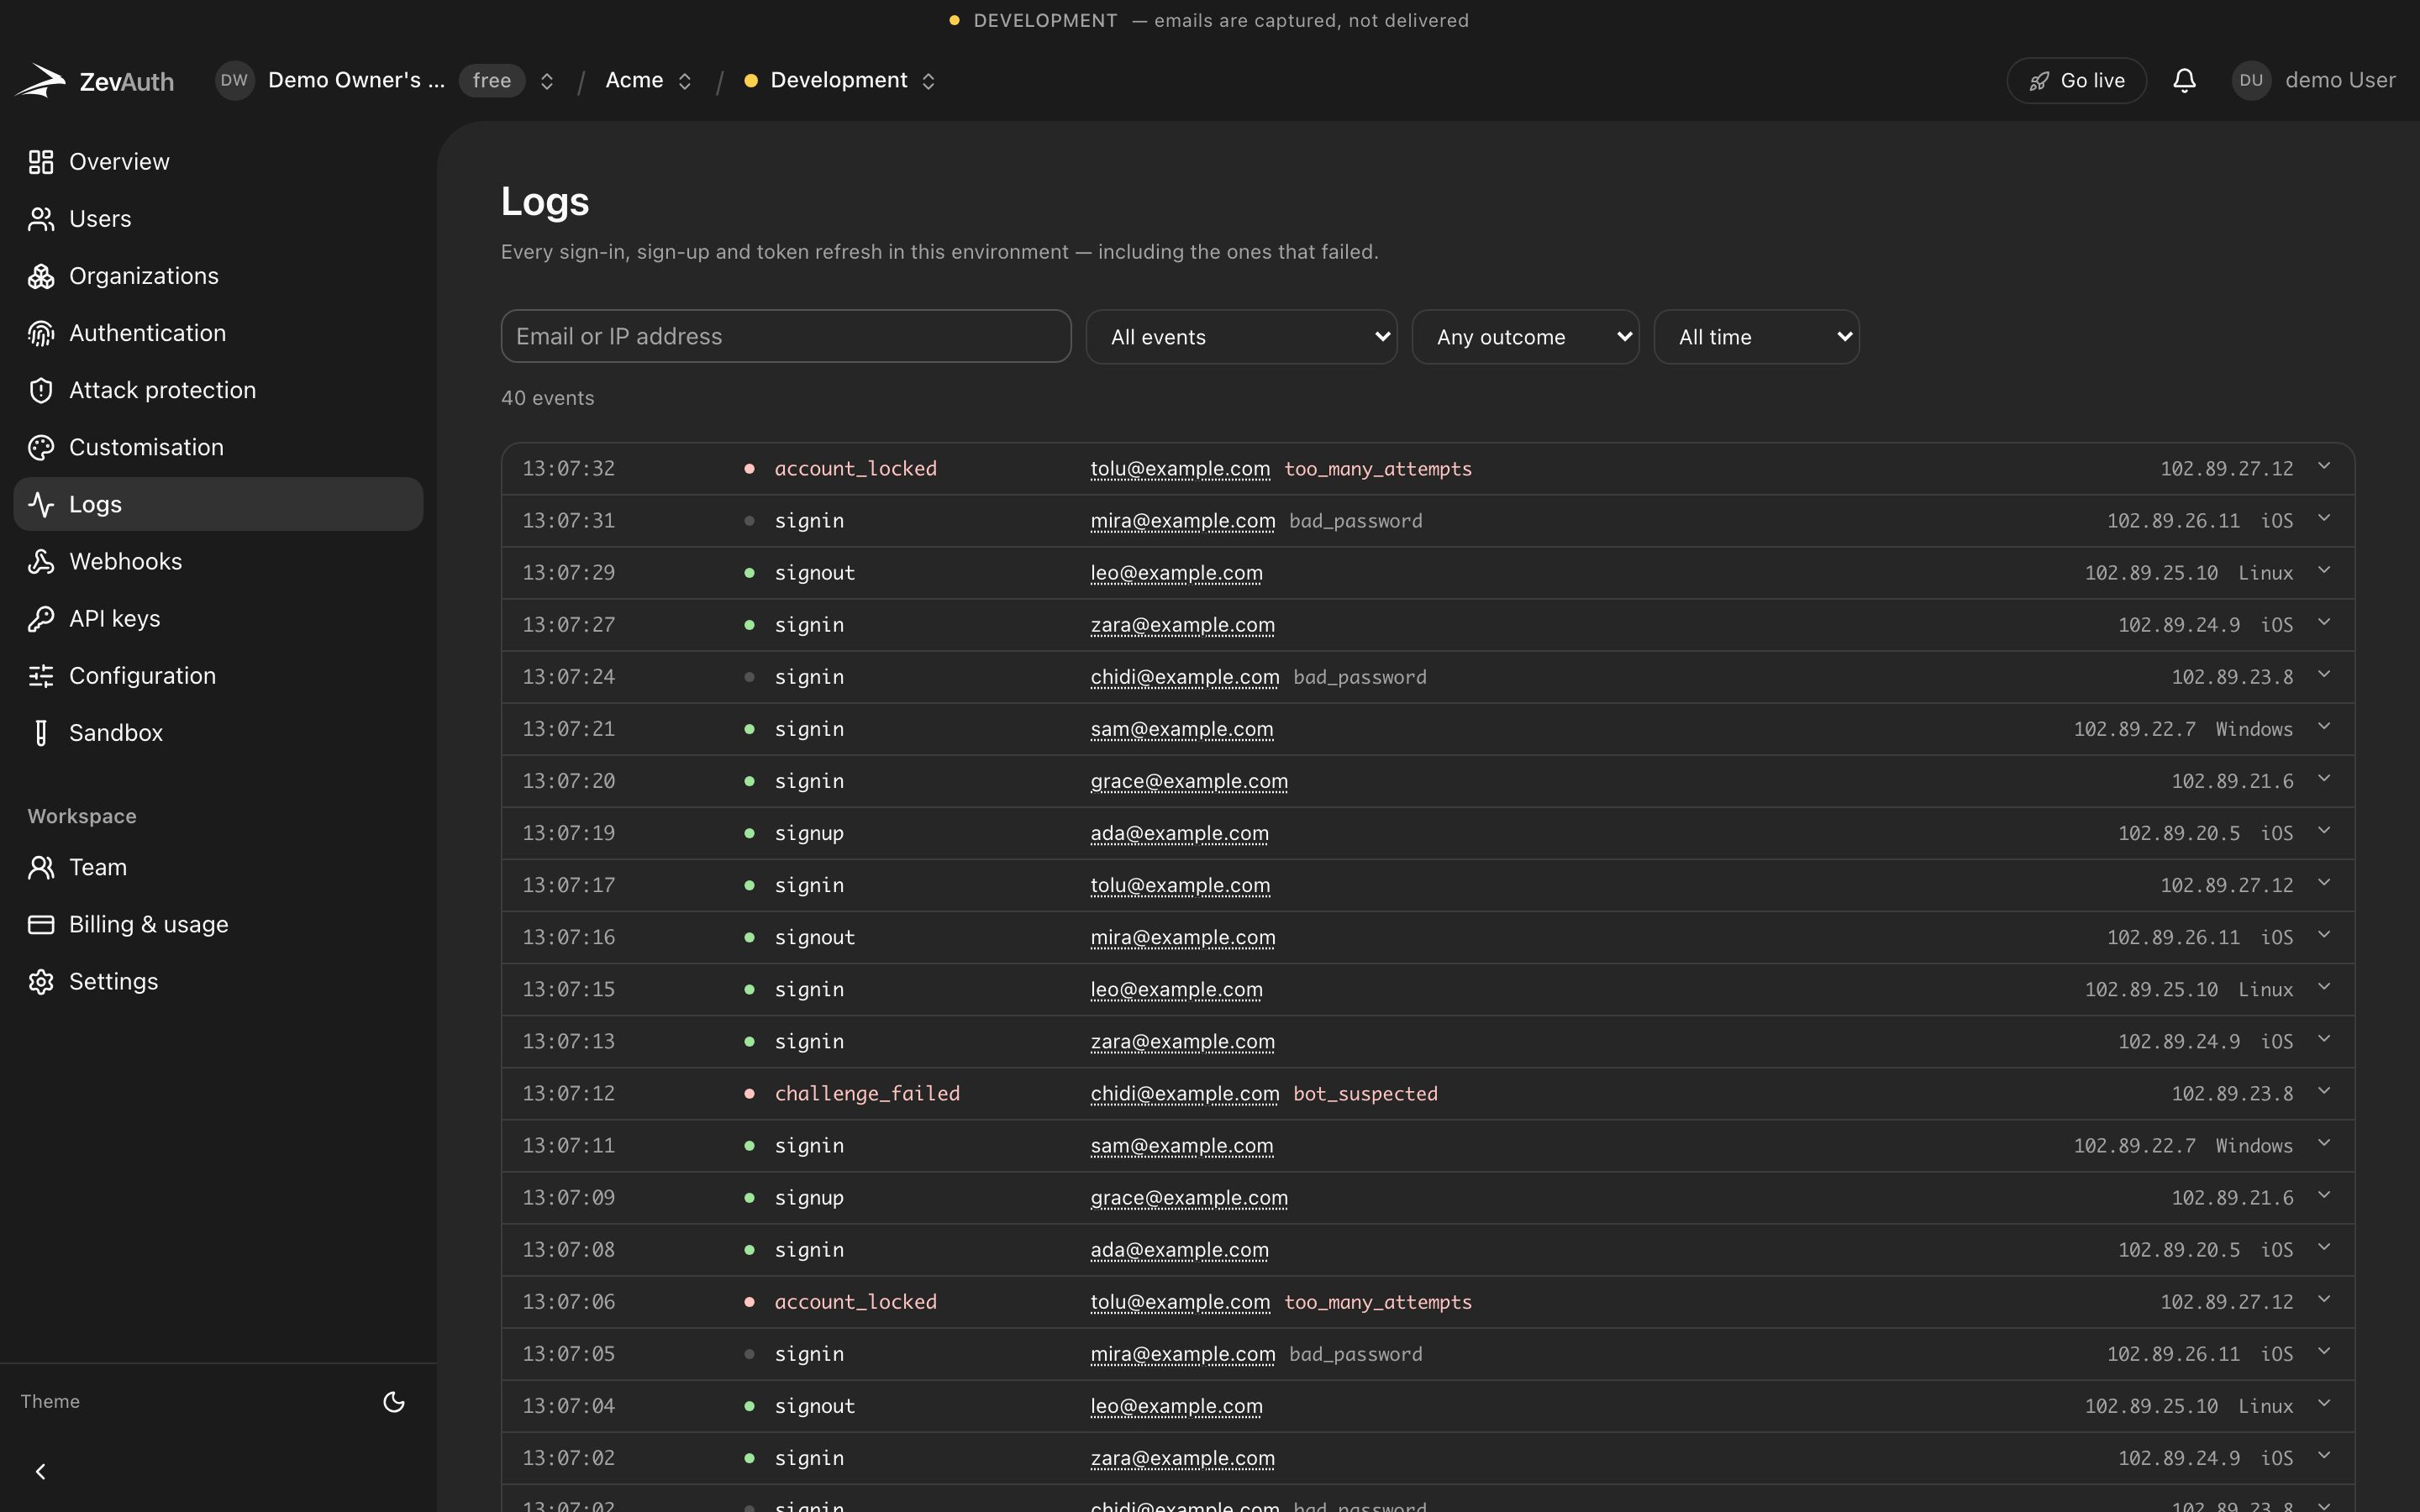Image resolution: width=2420 pixels, height=1512 pixels.
Task: Open the All time dropdown
Action: click(x=1756, y=337)
